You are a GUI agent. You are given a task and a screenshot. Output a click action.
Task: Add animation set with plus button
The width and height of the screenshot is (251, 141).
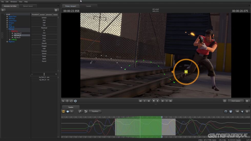click(x=3, y=10)
